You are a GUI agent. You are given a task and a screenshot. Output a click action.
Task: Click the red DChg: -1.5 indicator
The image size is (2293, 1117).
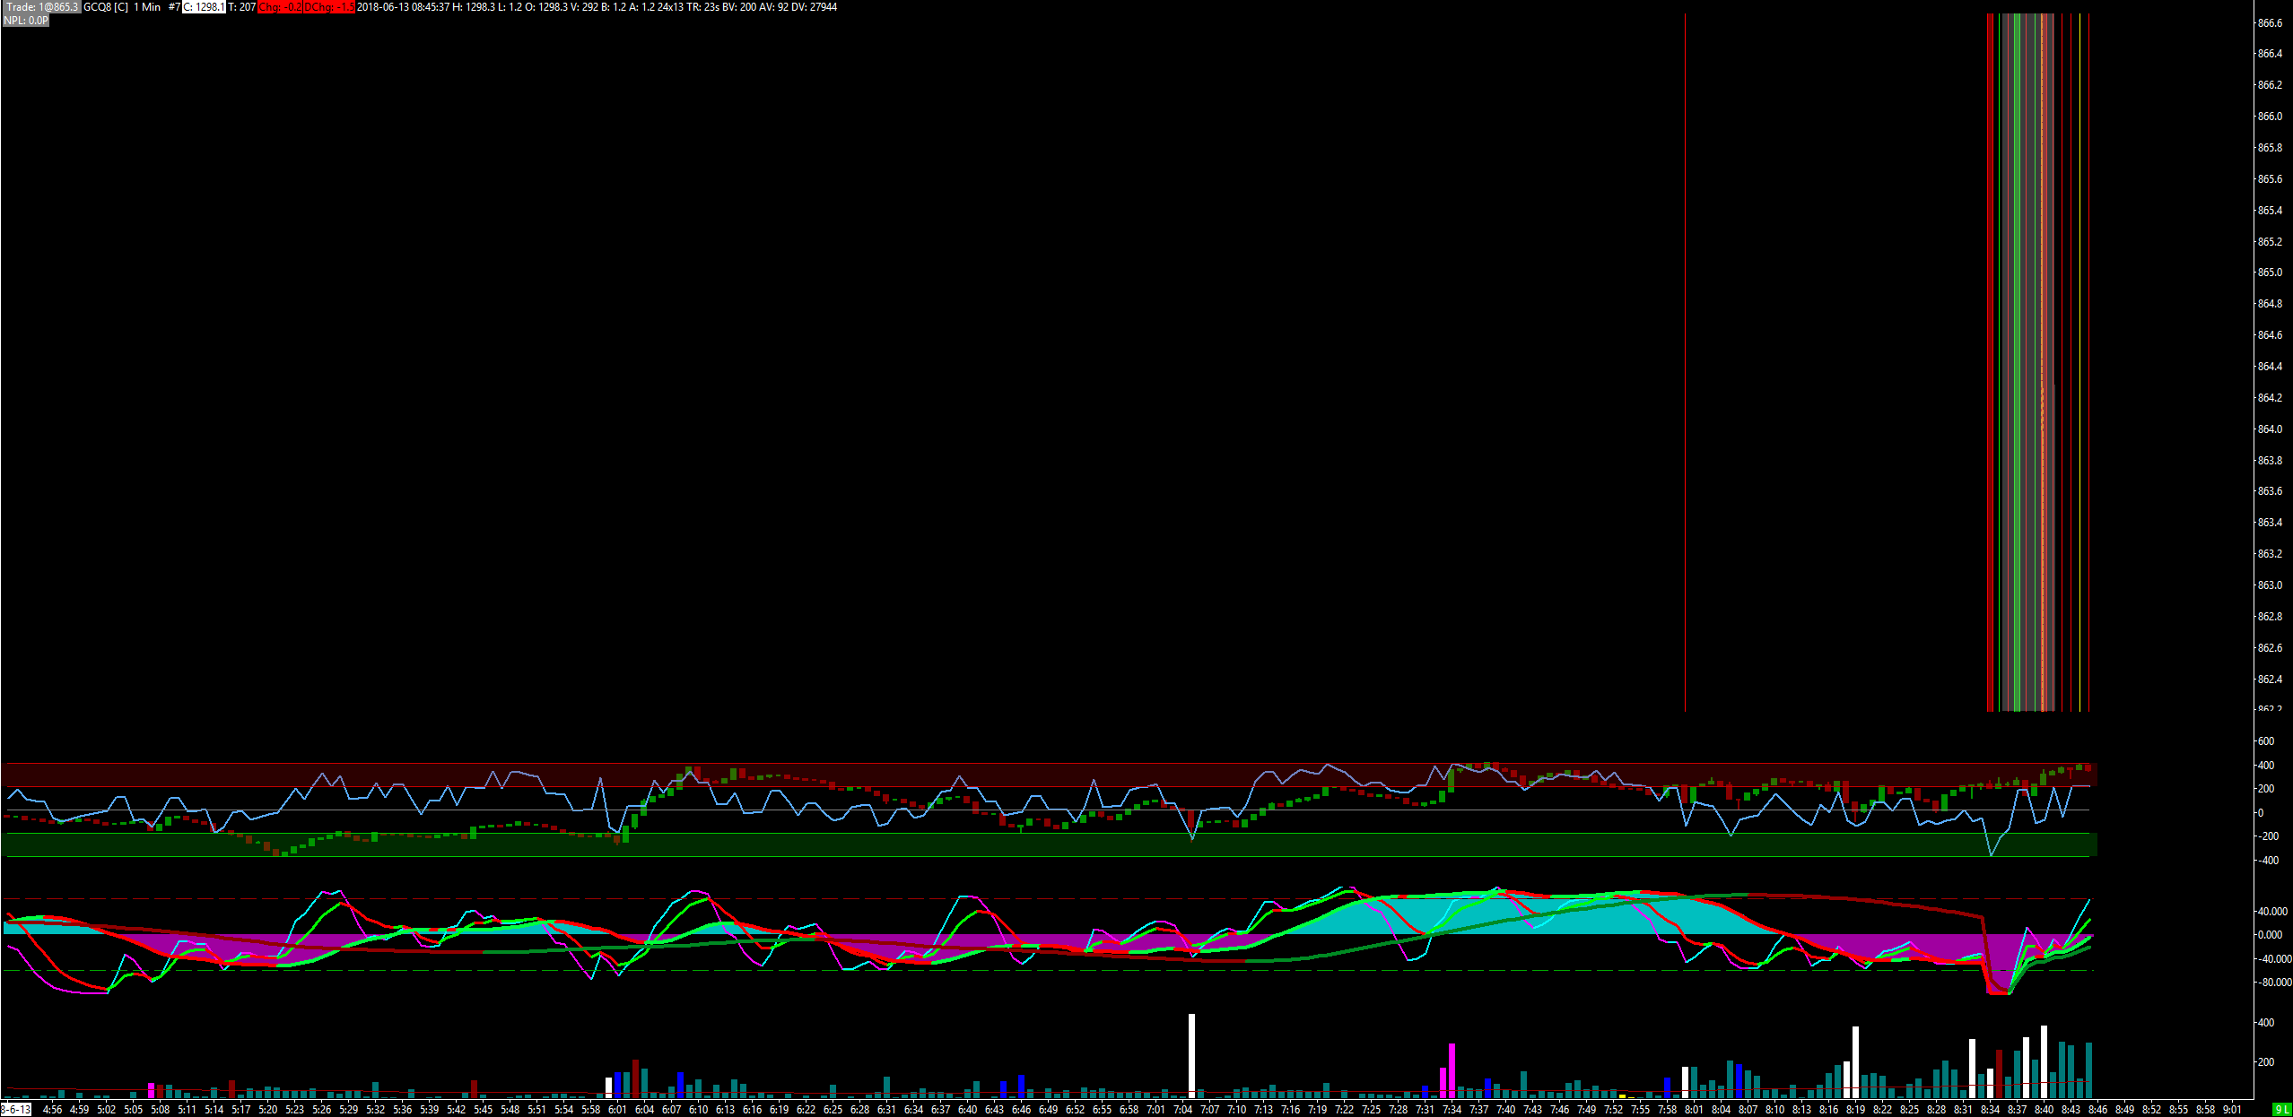[x=329, y=7]
